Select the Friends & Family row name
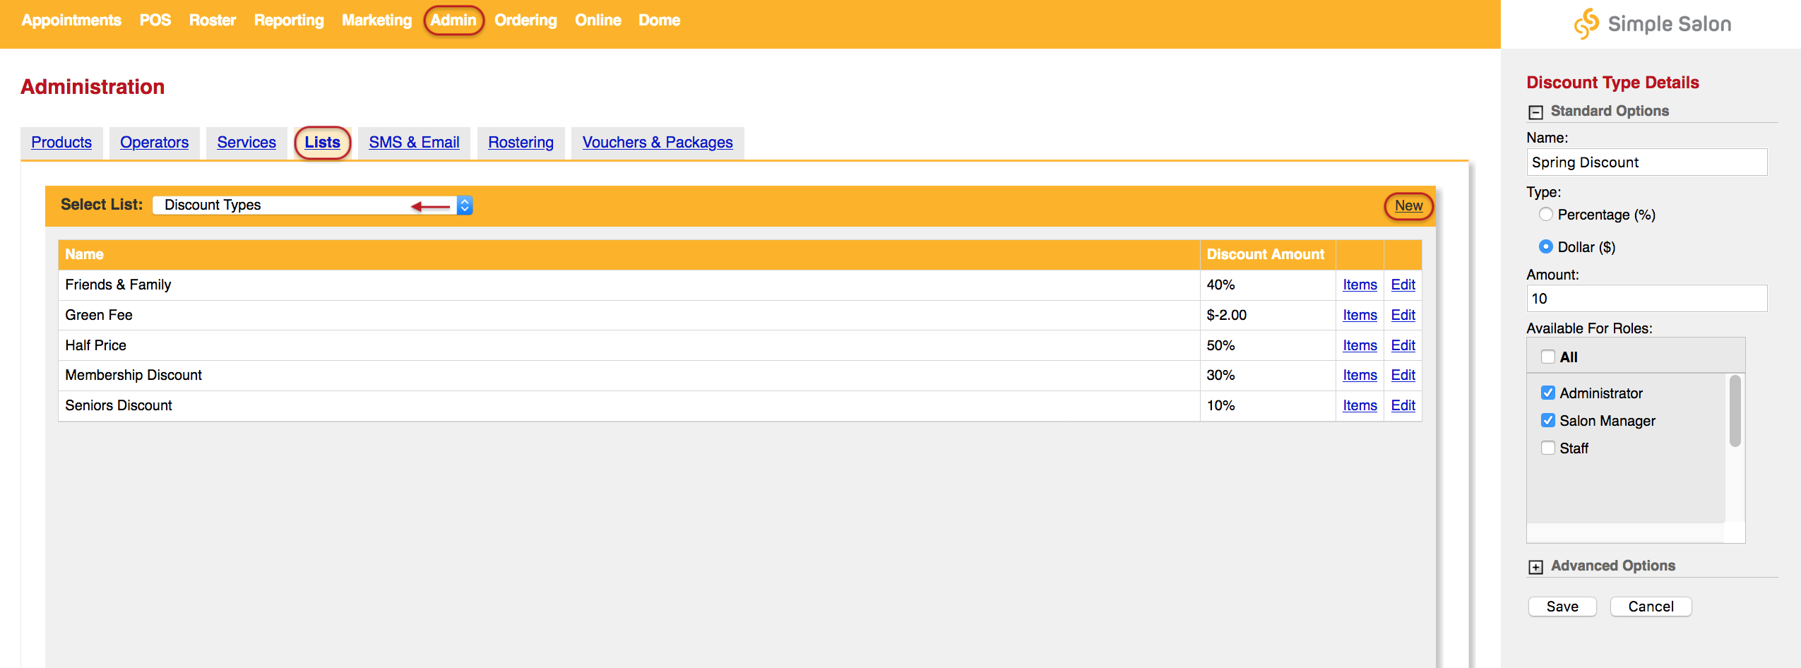 click(118, 285)
